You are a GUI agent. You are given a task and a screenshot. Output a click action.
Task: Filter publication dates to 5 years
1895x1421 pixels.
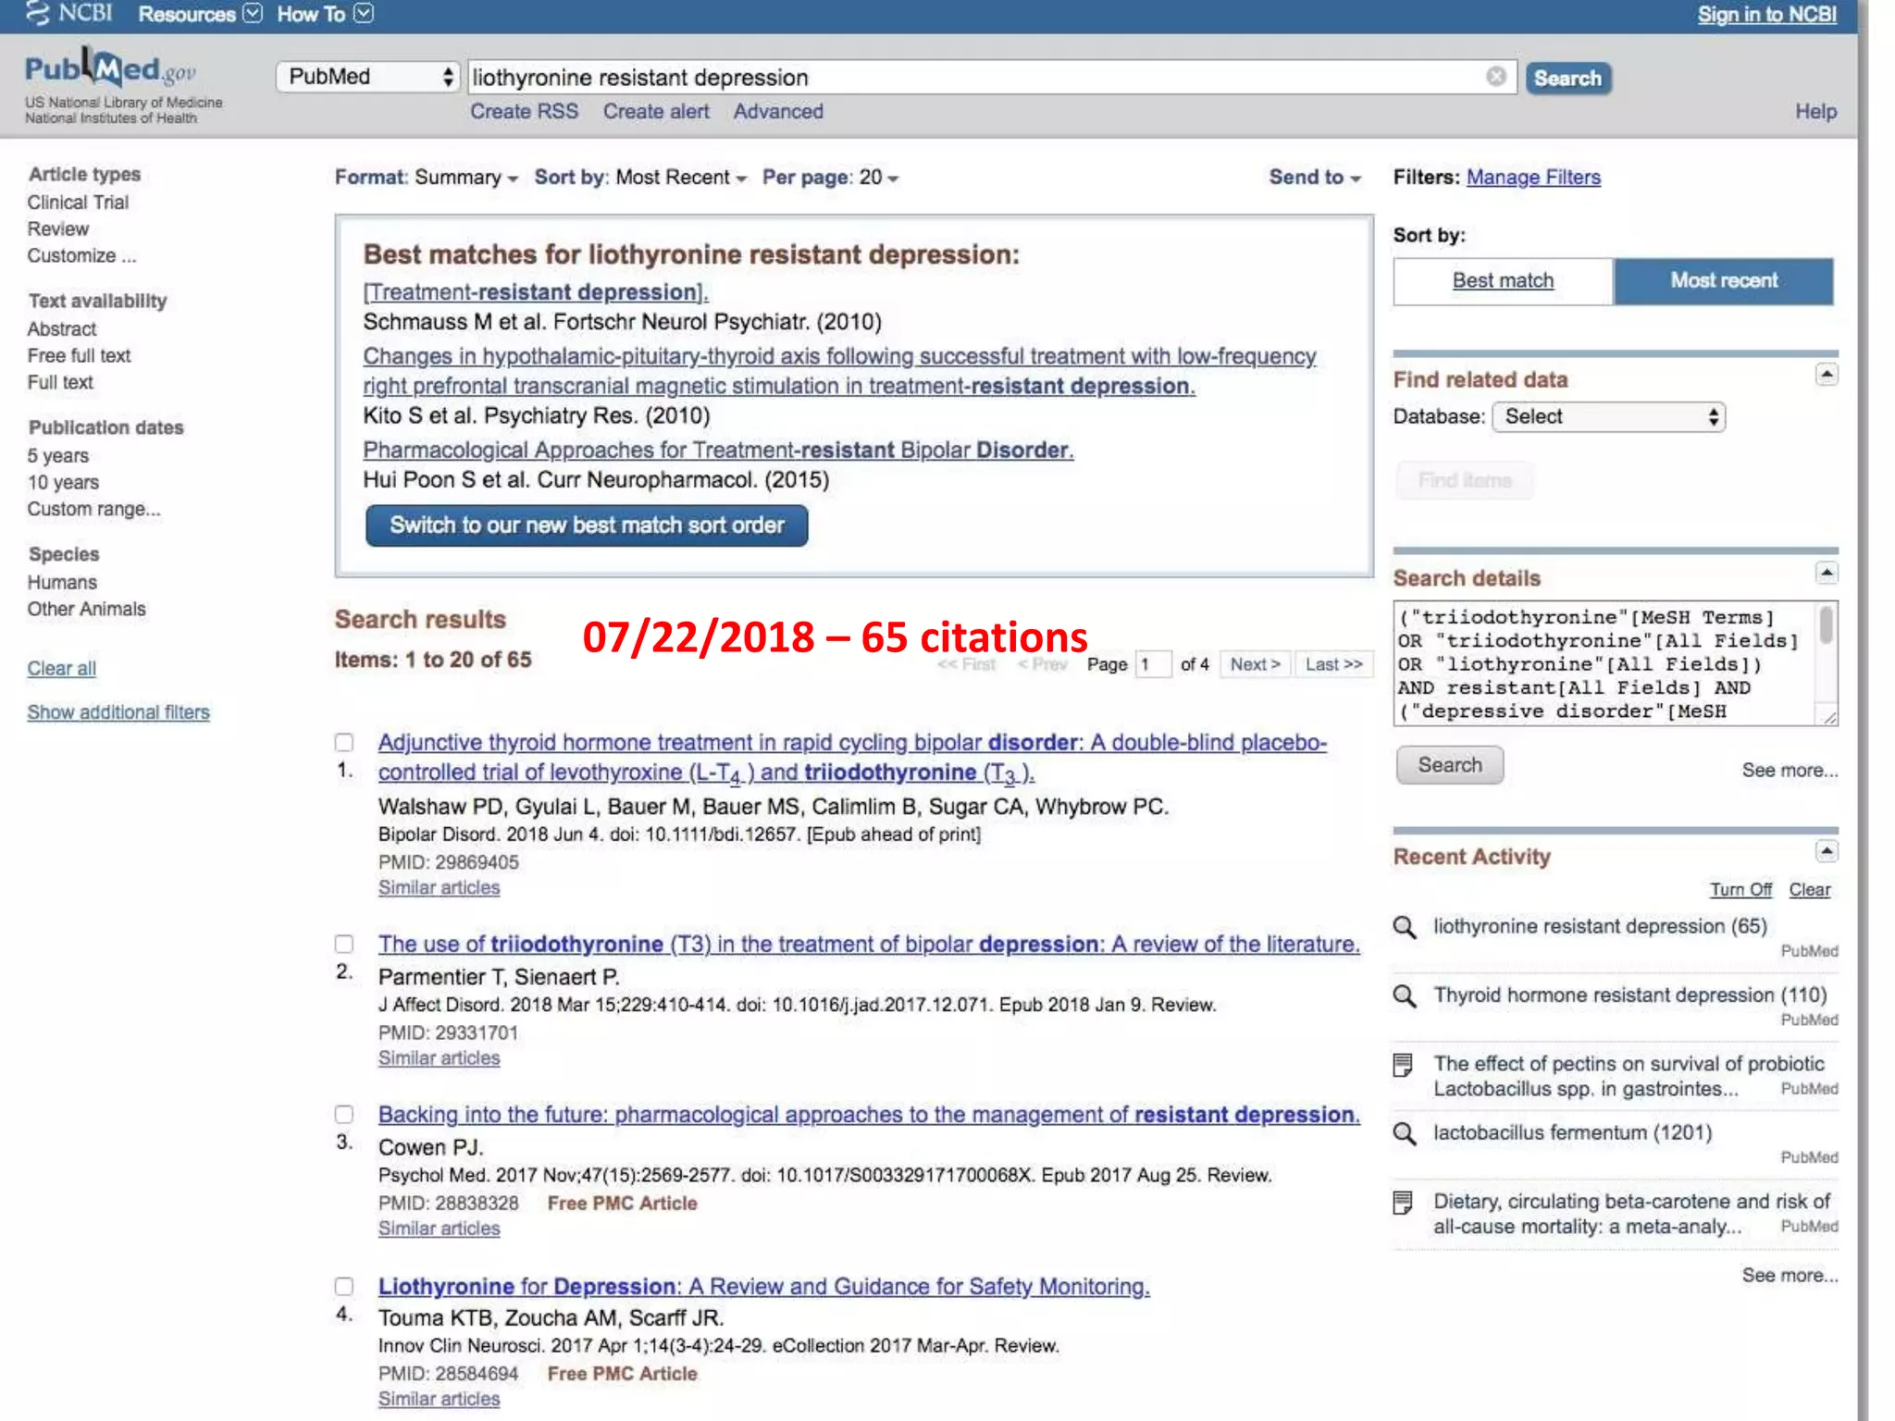click(58, 456)
